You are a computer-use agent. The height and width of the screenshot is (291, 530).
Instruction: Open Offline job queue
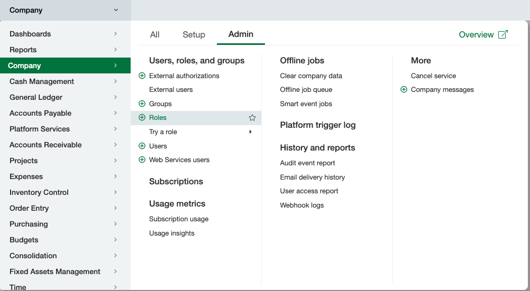(x=306, y=89)
